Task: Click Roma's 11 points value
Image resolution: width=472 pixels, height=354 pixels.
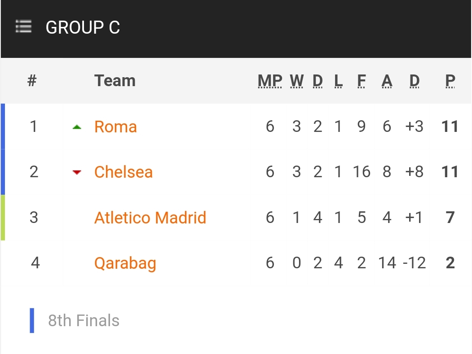Action: (x=450, y=127)
